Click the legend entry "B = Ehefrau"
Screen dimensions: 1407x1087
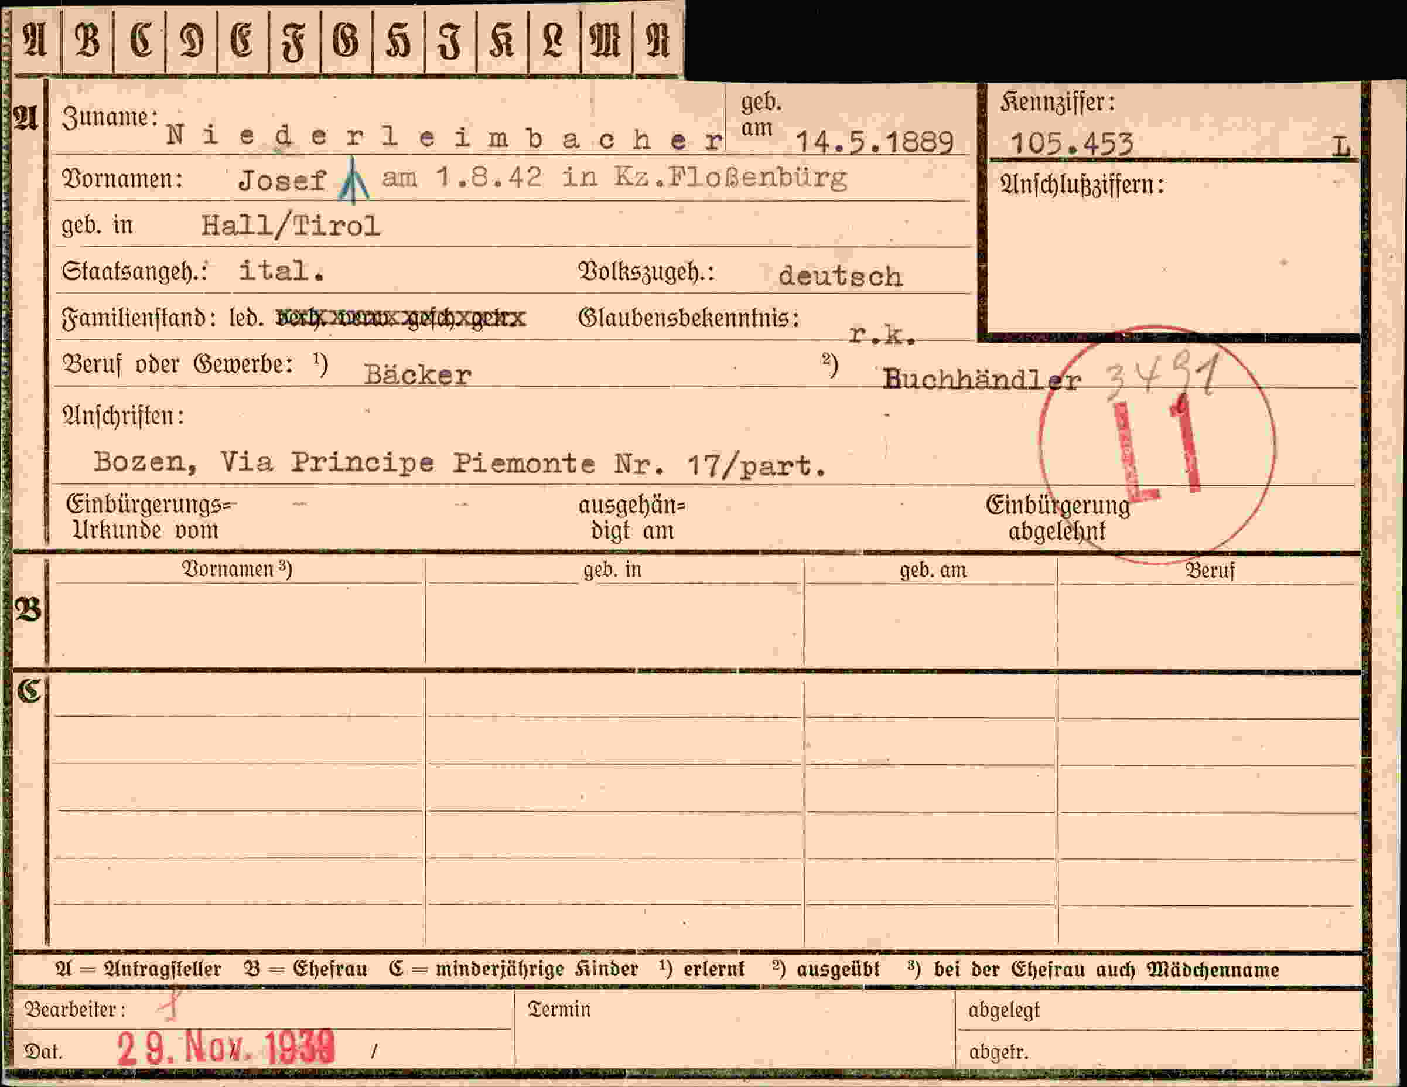[305, 969]
